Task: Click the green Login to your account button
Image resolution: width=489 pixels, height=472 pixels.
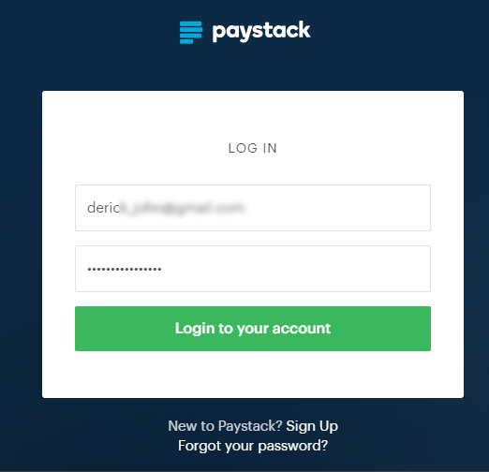Action: 253,329
